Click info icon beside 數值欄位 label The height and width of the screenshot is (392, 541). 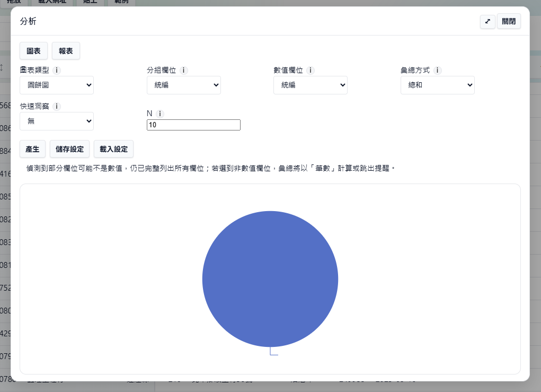(311, 70)
